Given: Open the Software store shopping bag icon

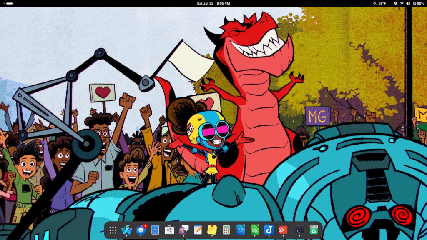Looking at the screenshot, I should coord(169,230).
